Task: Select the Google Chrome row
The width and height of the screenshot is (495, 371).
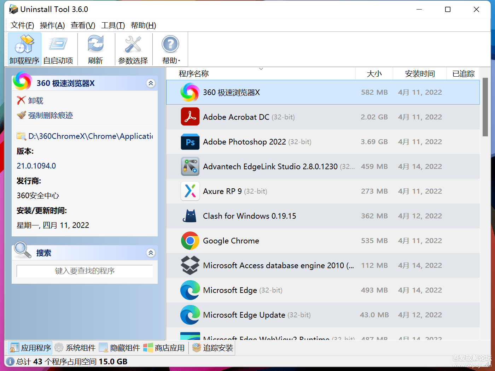Action: point(323,241)
